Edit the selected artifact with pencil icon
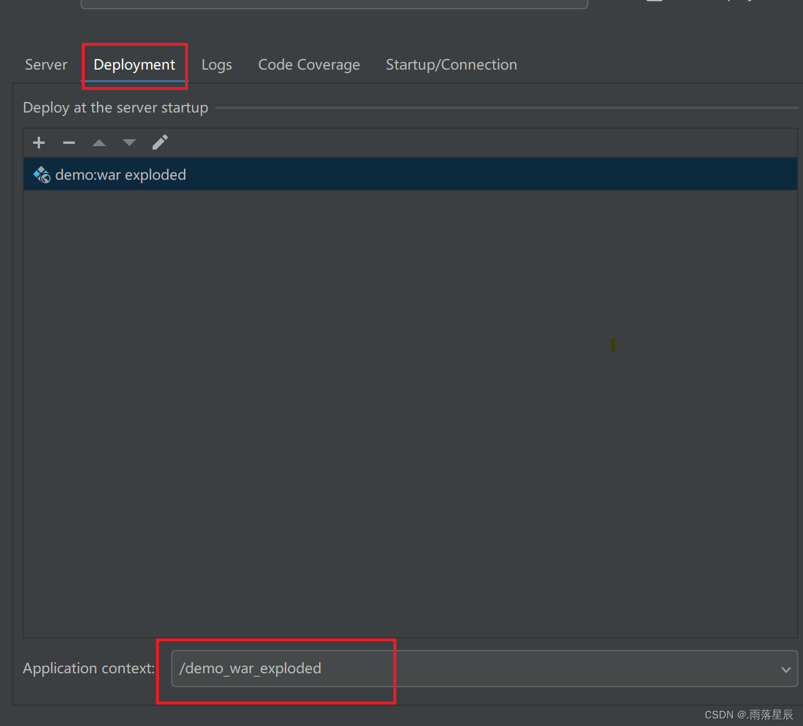 pyautogui.click(x=160, y=143)
